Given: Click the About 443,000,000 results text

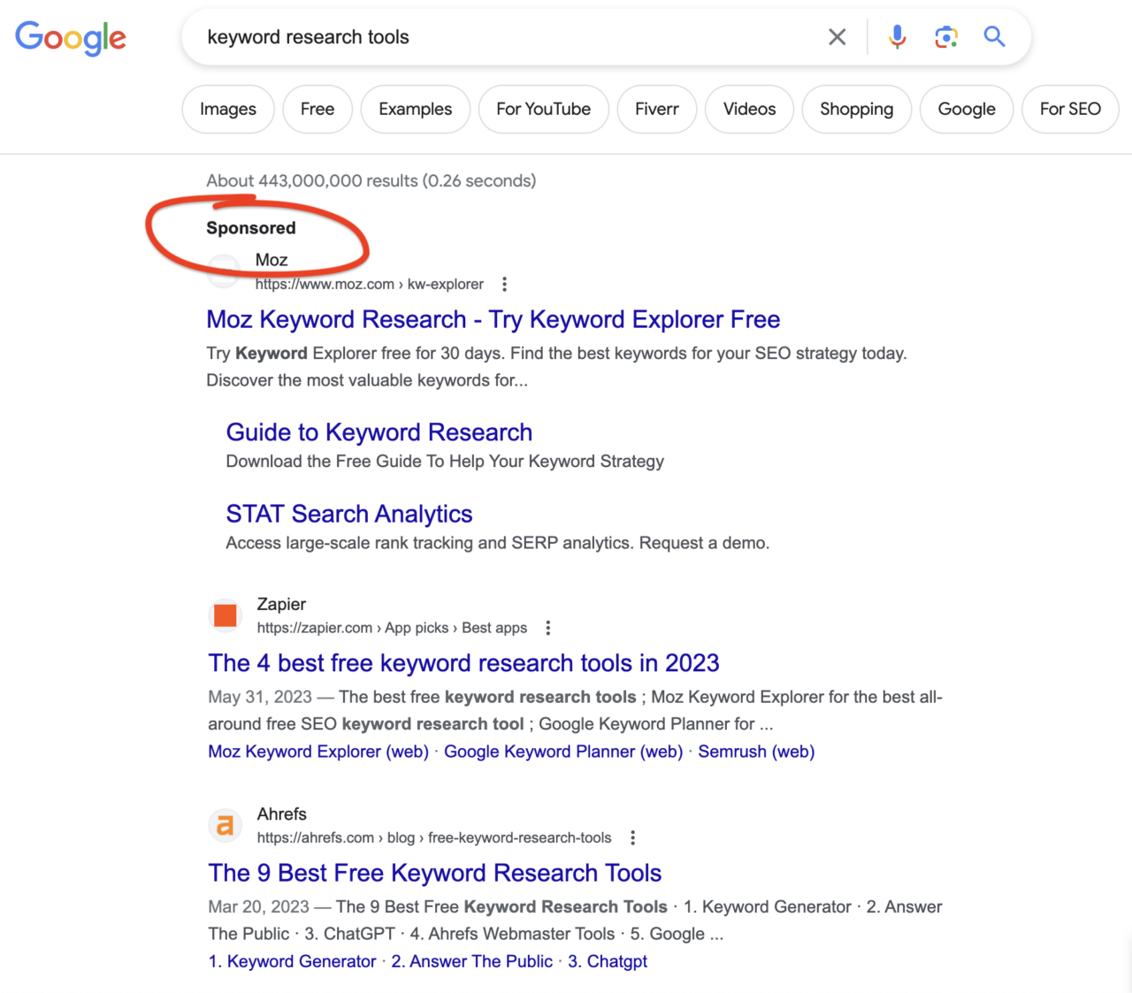Looking at the screenshot, I should click(371, 180).
